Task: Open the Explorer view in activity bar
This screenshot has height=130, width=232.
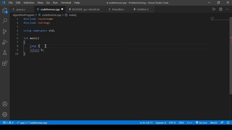Action: coord(5,10)
